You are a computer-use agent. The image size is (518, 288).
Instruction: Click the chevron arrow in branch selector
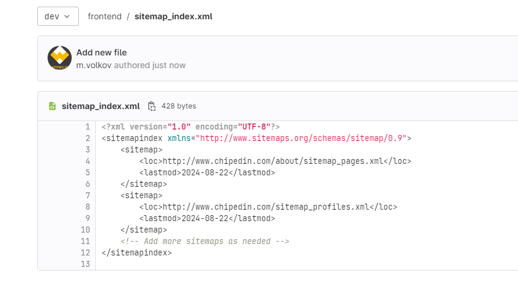tap(67, 16)
